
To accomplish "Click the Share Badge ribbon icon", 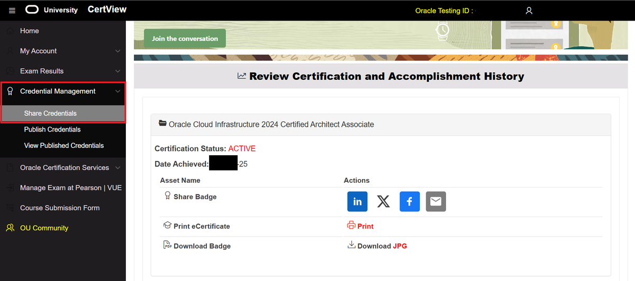I will (168, 196).
